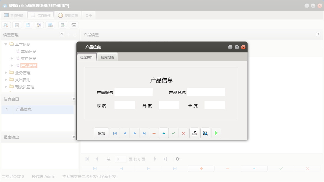Switch to the 使用指南 tab in the dialog
This screenshot has height=182, width=324.
(107, 57)
